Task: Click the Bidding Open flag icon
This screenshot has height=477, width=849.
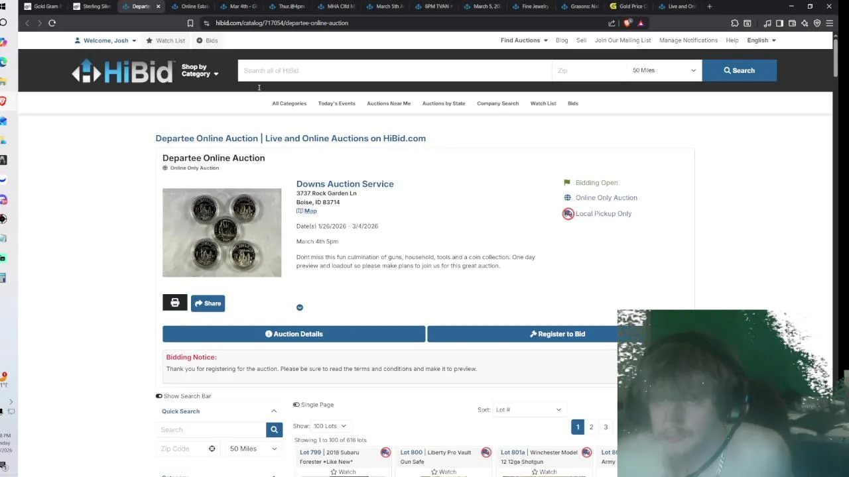Action: pyautogui.click(x=567, y=182)
